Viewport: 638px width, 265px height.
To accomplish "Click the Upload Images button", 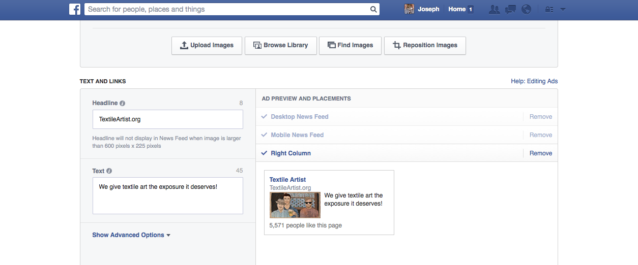I will click(207, 45).
